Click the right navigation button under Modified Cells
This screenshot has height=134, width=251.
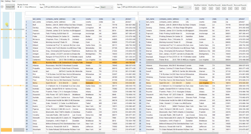(x=203, y=8)
